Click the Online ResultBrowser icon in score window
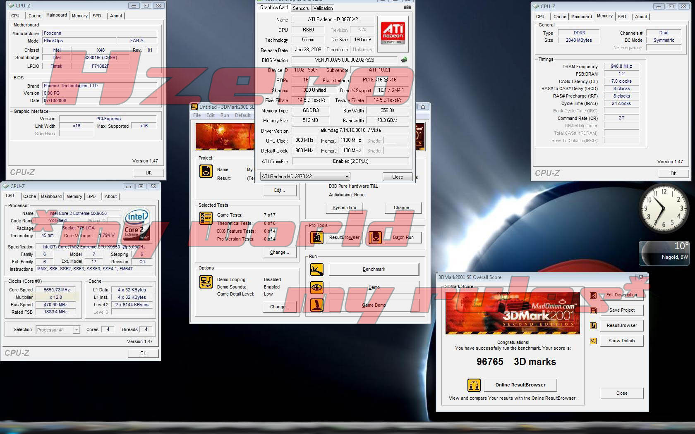This screenshot has height=434, width=695. point(474,385)
